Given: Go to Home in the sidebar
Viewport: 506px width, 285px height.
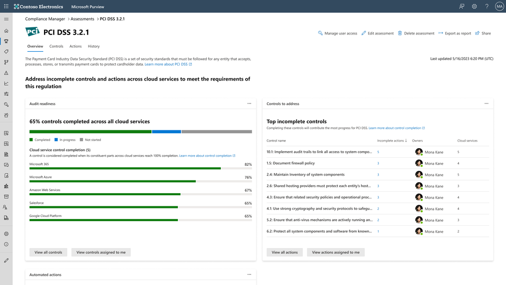Looking at the screenshot, I should [6, 31].
